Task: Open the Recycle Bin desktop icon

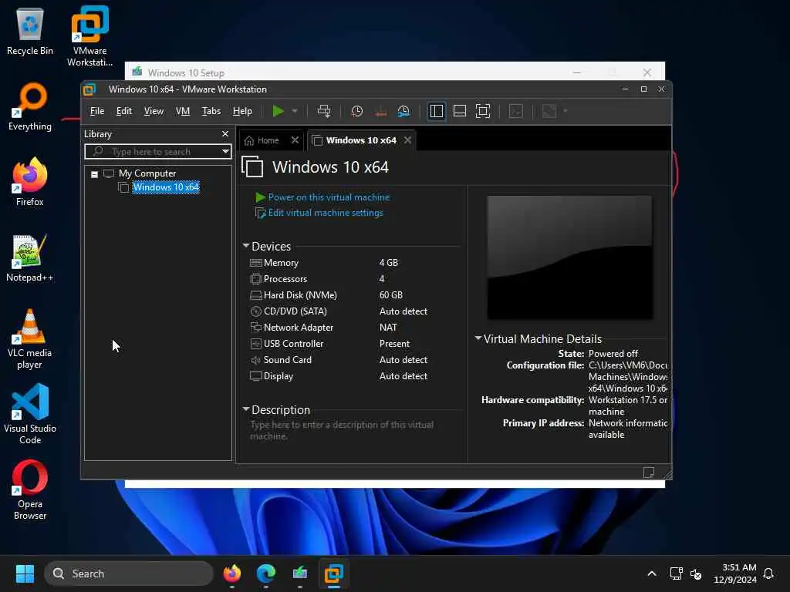Action: (30, 31)
